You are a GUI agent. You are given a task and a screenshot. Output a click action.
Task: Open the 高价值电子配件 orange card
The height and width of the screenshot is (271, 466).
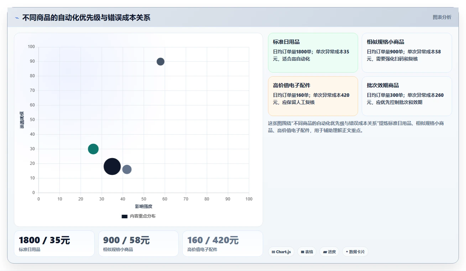[313, 96]
